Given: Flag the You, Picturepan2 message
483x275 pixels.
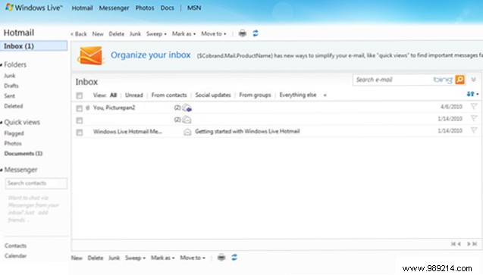Looking at the screenshot, I should [x=474, y=106].
